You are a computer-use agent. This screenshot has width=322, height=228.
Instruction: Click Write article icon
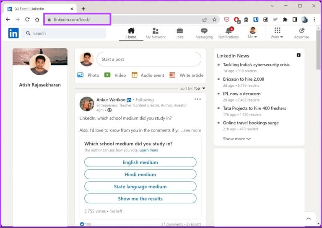coord(172,75)
